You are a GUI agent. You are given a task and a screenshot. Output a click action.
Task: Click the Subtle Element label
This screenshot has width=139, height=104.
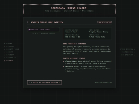click(x=94, y=30)
